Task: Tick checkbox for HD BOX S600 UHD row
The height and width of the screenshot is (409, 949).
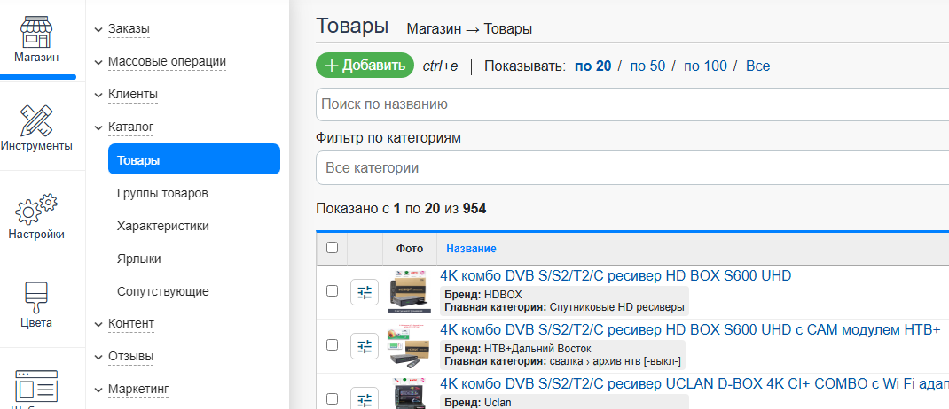Action: pos(333,291)
